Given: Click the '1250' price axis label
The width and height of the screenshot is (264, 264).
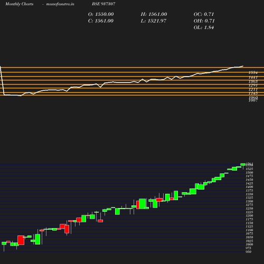Looking at the screenshot, I should (x=249, y=209).
